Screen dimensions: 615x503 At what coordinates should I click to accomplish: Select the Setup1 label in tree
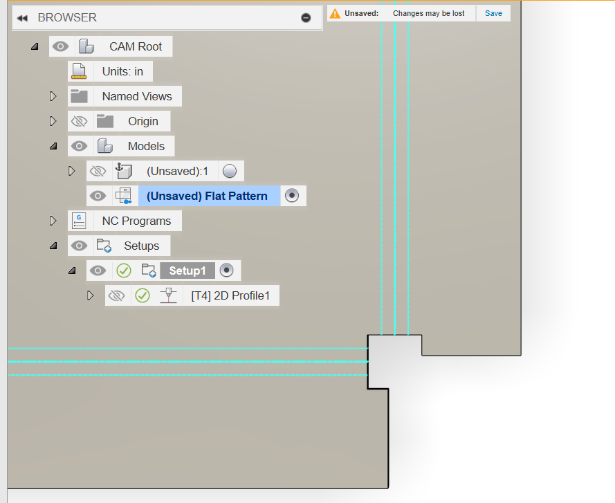point(187,271)
